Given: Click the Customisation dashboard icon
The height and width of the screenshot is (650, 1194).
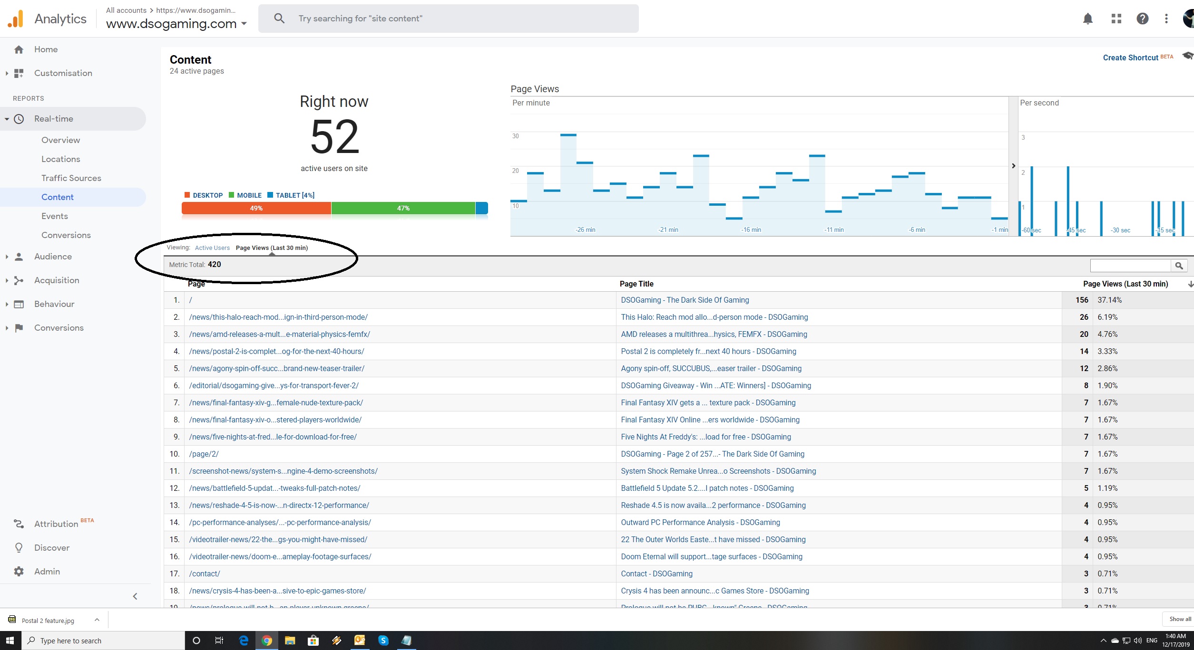Looking at the screenshot, I should point(19,73).
